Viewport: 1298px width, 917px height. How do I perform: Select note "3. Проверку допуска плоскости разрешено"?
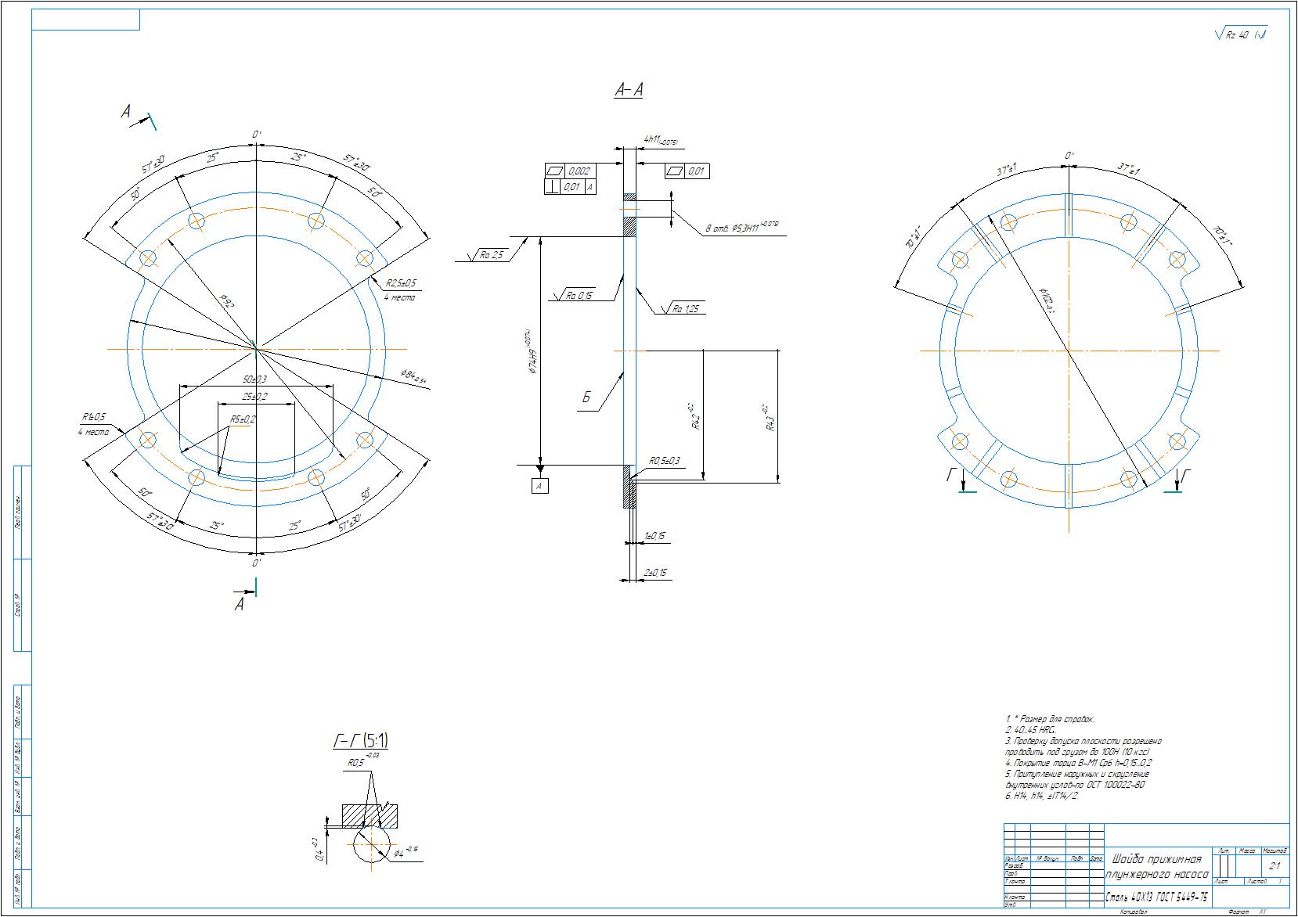[1083, 740]
